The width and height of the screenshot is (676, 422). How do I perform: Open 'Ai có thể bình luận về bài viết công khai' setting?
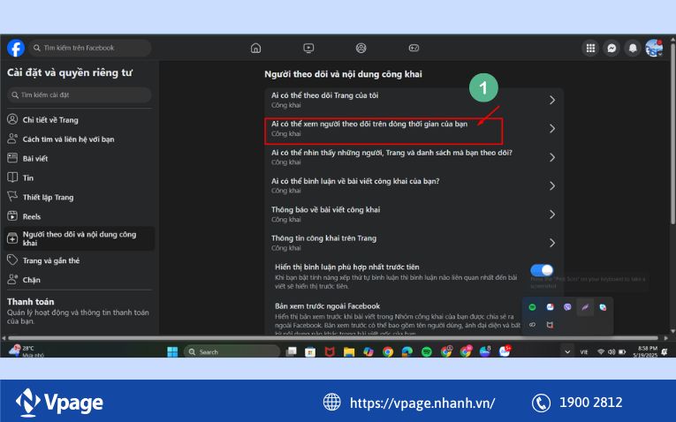(x=414, y=185)
